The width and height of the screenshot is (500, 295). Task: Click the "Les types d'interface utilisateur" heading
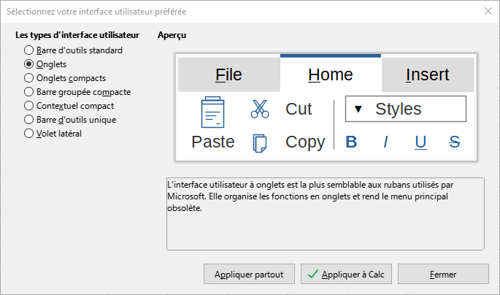[x=77, y=35]
